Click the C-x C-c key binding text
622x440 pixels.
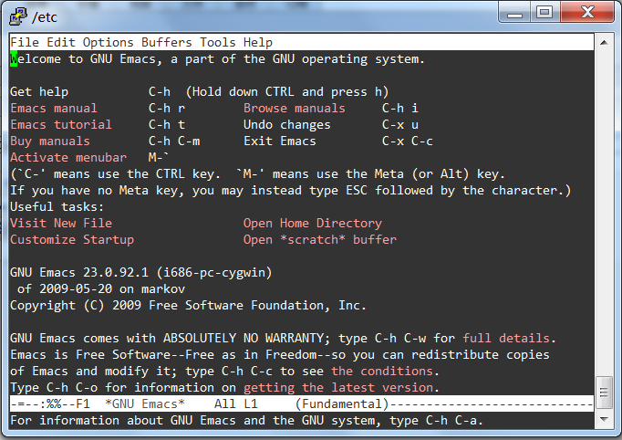(x=408, y=141)
